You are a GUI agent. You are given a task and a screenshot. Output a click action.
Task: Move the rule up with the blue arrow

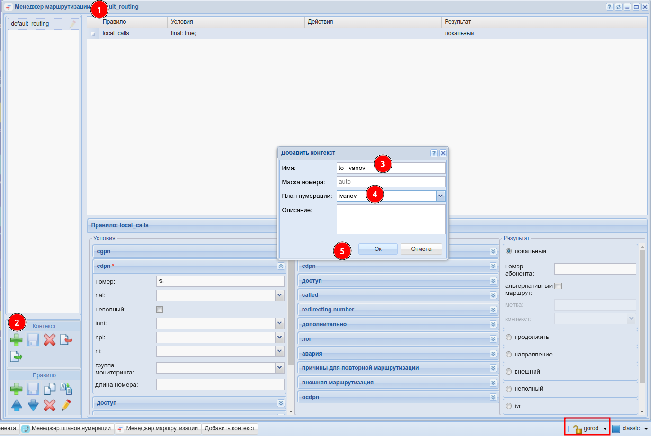[17, 405]
